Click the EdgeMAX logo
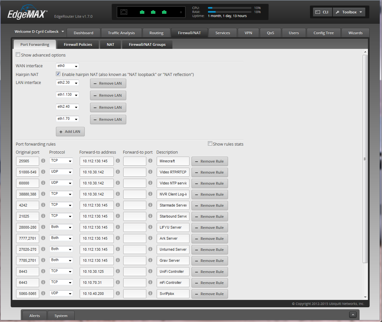This screenshot has width=382, height=322. click(27, 13)
